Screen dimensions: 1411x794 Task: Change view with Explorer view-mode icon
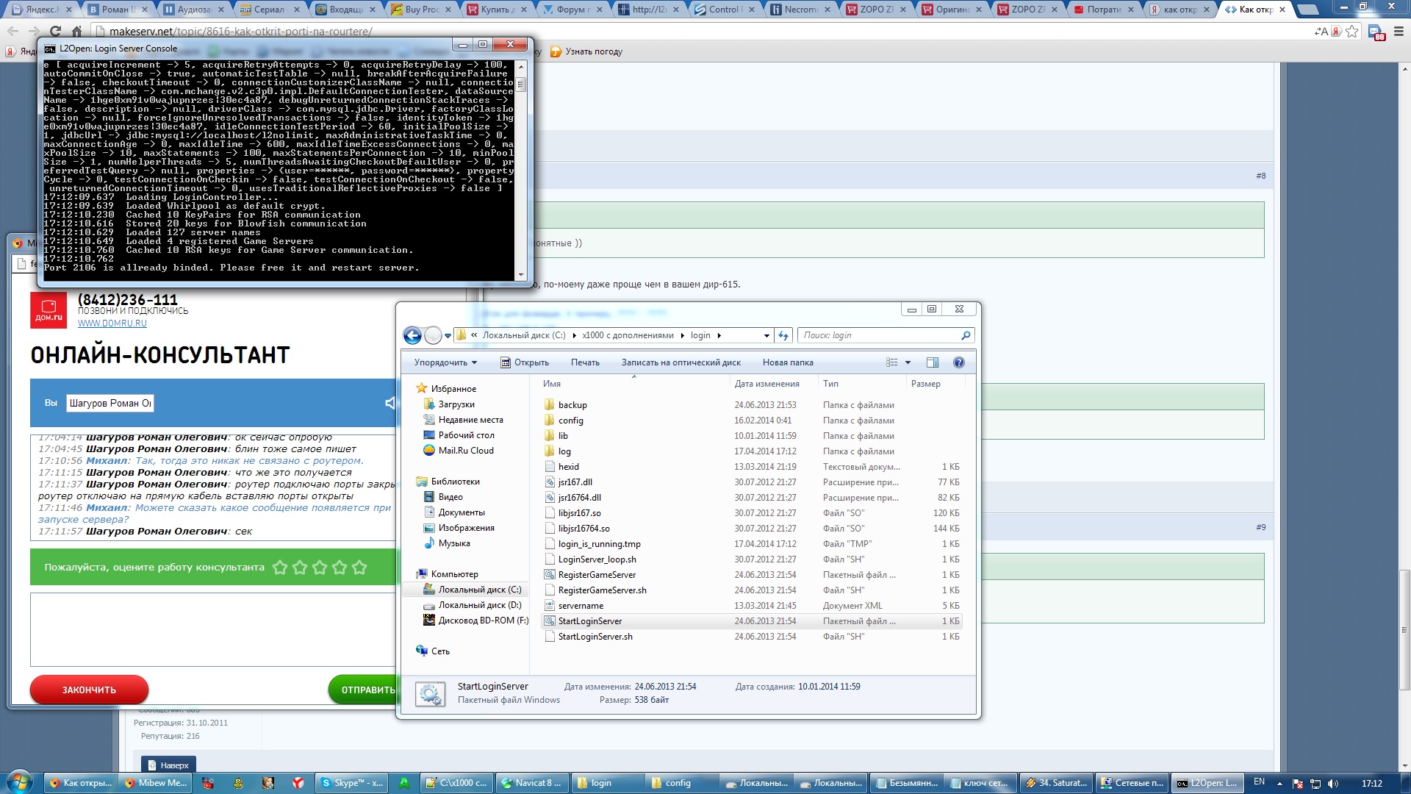tap(892, 362)
